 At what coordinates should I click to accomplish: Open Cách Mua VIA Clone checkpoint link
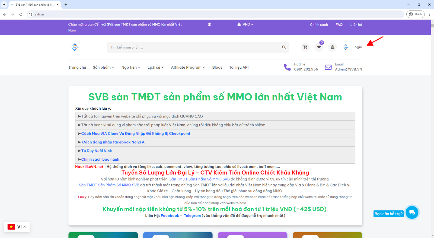[136, 134]
